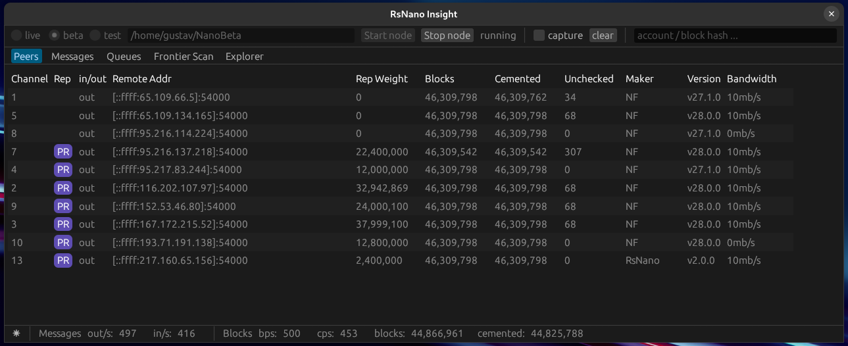848x346 pixels.
Task: Select peer address [::ffff:95.216.137.218]:54000
Action: [180, 152]
